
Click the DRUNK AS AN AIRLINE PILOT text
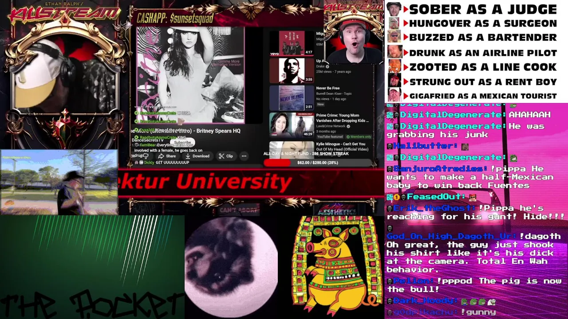pyautogui.click(x=483, y=53)
